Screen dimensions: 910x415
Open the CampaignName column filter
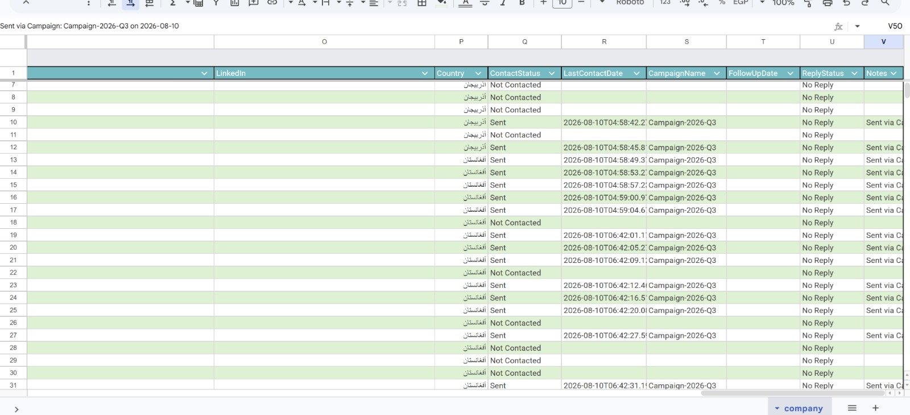click(x=717, y=73)
